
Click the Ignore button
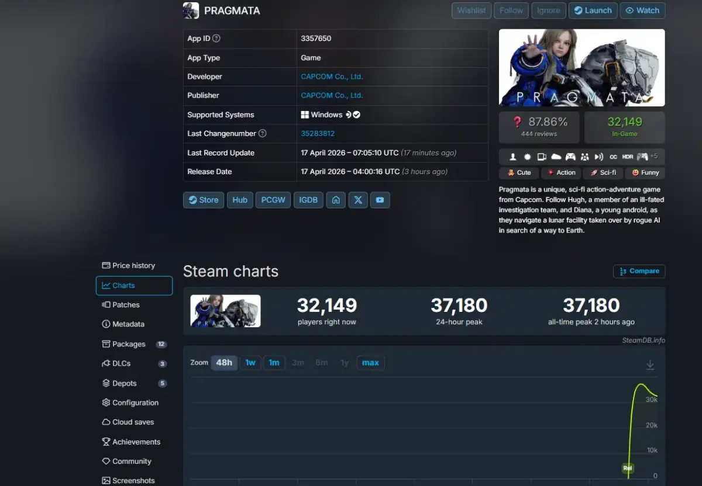tap(549, 11)
